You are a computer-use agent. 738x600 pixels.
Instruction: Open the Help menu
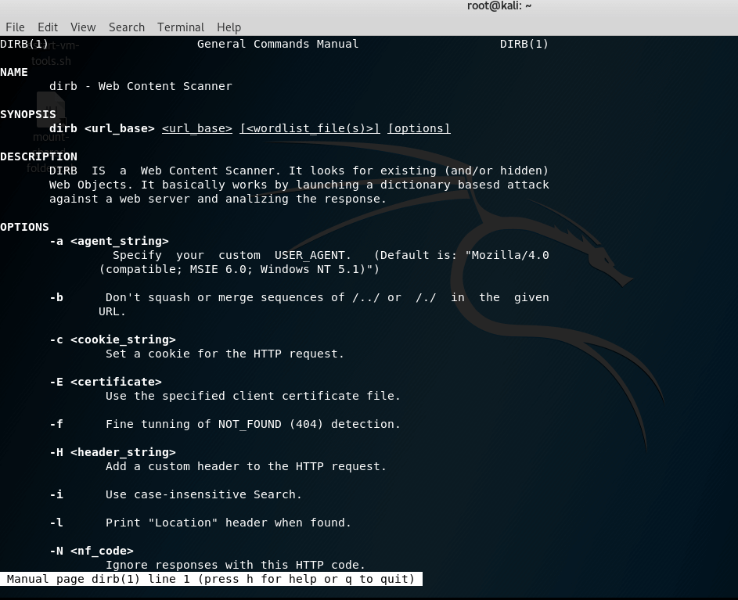[x=229, y=27]
